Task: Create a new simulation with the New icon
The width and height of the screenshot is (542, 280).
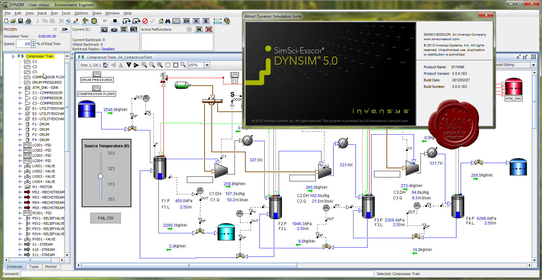Action: coord(6,21)
